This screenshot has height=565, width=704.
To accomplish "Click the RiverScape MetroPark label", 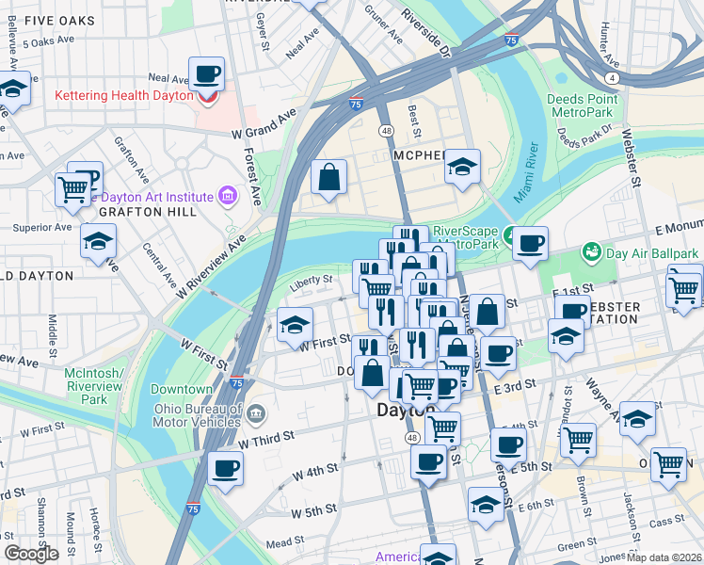I will point(466,237).
